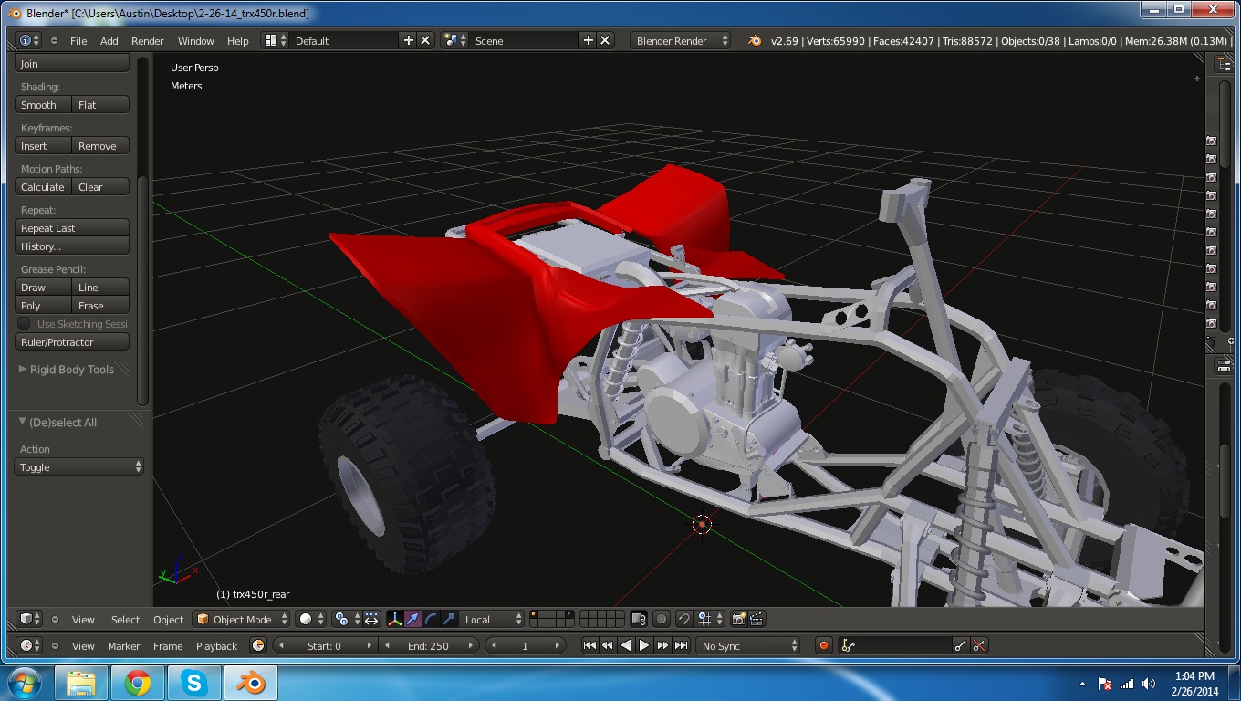Toggle lock camera and layers button

[x=639, y=619]
